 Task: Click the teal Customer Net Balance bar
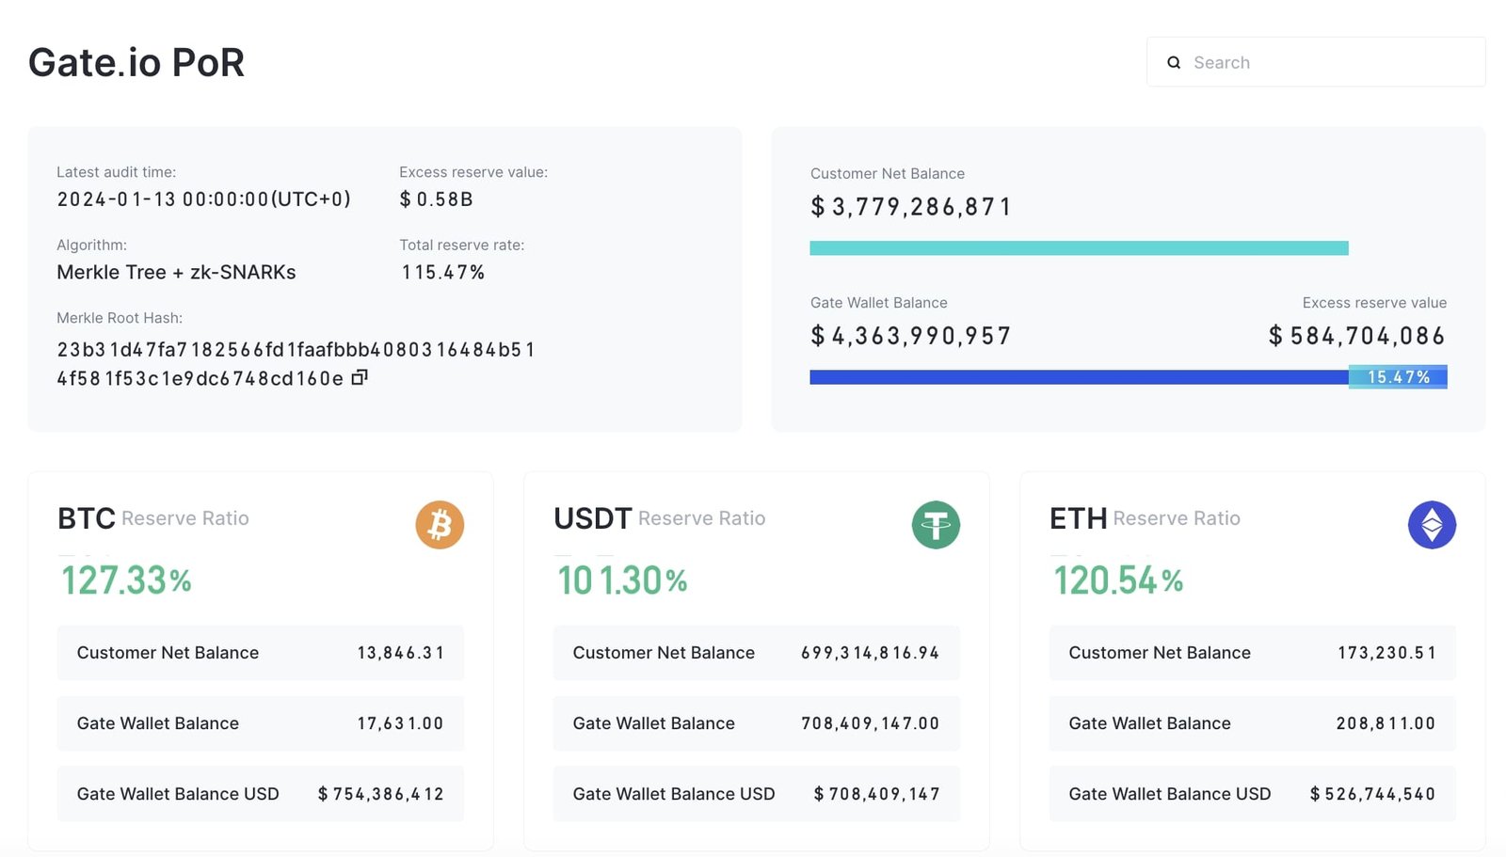click(x=1079, y=248)
